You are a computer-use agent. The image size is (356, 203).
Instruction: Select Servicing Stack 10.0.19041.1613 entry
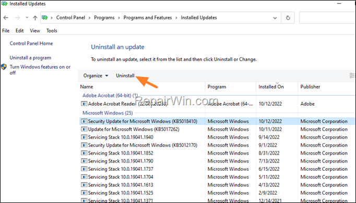pyautogui.click(x=121, y=185)
